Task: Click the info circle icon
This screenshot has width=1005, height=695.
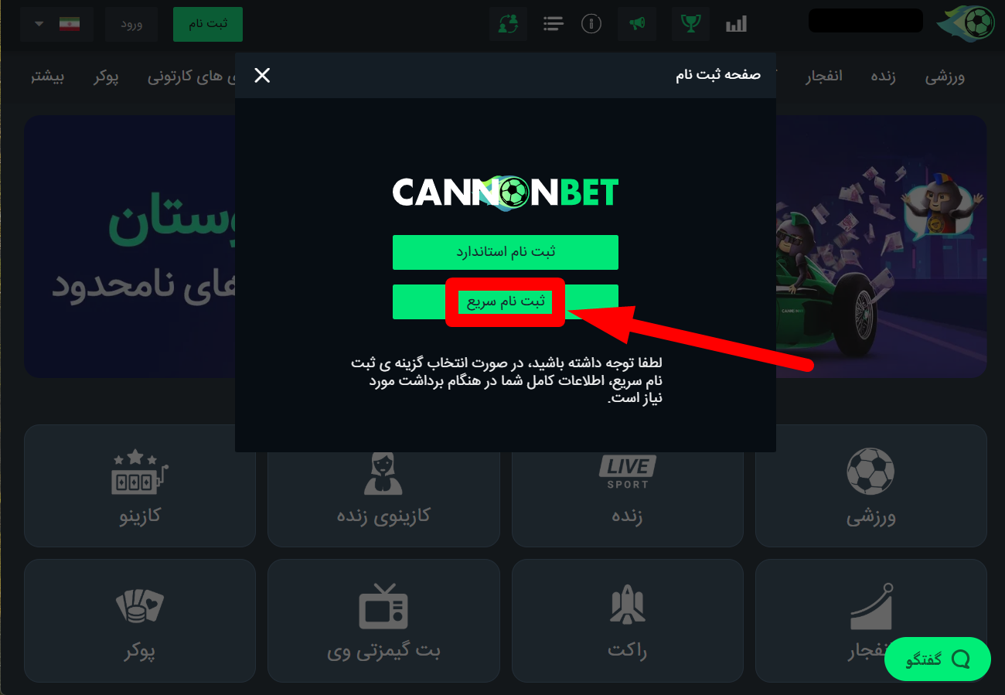Action: tap(591, 24)
